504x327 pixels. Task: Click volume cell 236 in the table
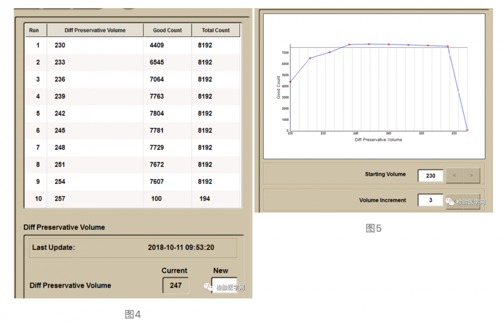pos(60,79)
